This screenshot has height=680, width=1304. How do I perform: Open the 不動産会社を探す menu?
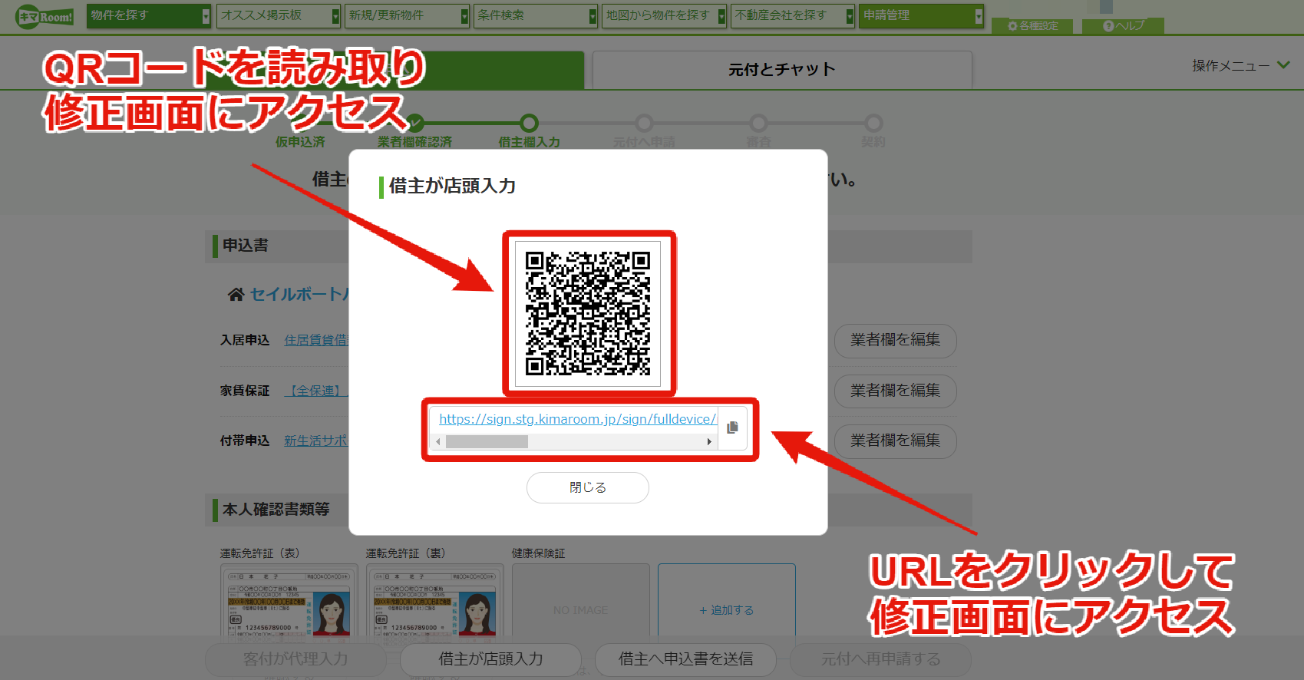tap(793, 16)
